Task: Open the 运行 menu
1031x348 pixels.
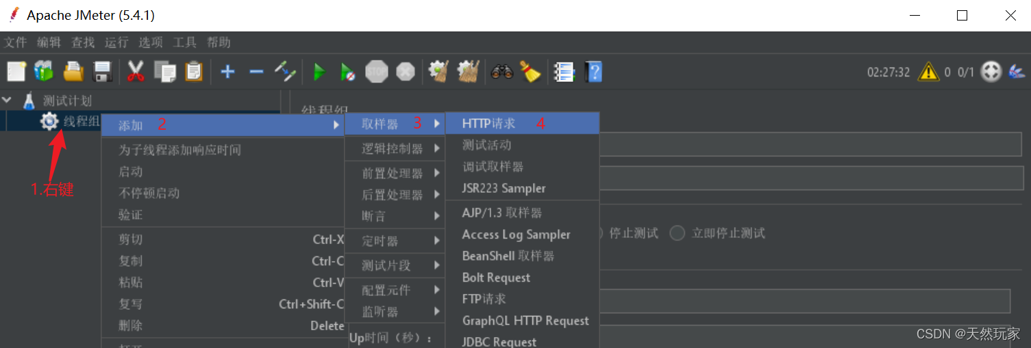Action: 116,42
